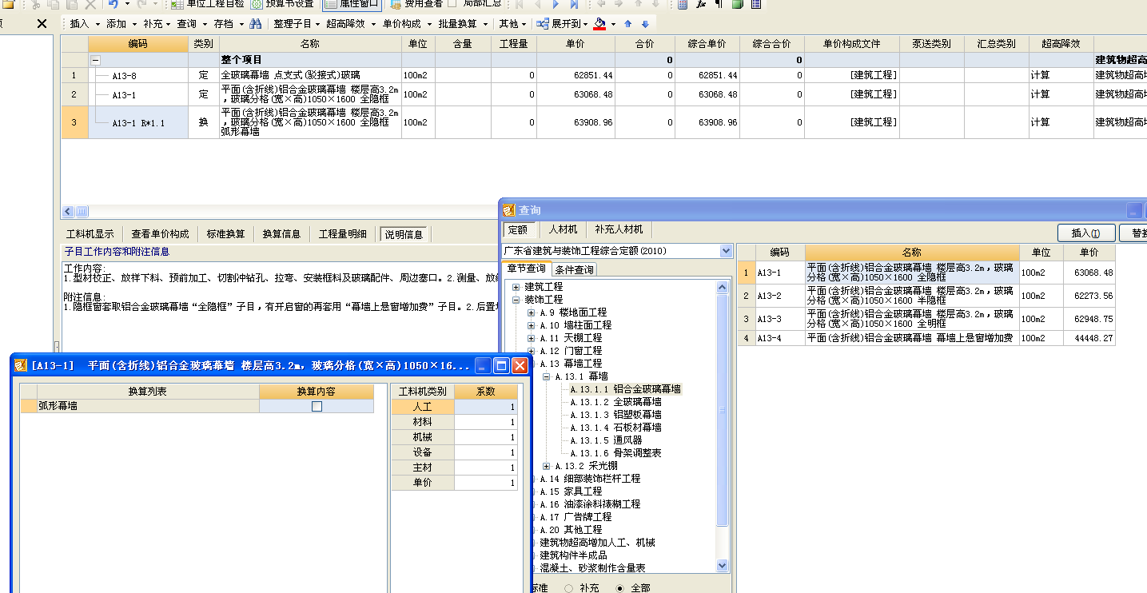
Task: Click the fx formula icon
Action: click(701, 4)
